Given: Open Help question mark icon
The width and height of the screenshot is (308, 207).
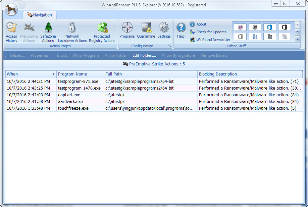Looking at the screenshot, I should coord(181,27).
